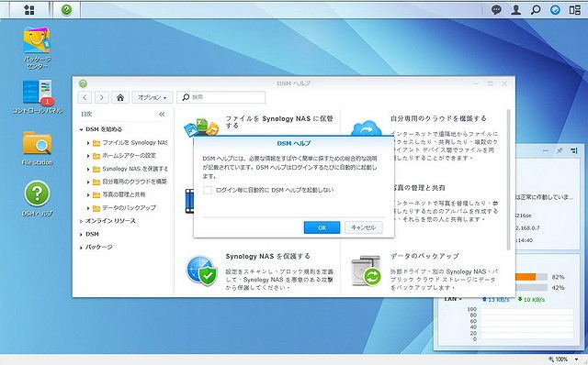
Task: Click the cloud icon for personal cloud
Action: click(366, 129)
